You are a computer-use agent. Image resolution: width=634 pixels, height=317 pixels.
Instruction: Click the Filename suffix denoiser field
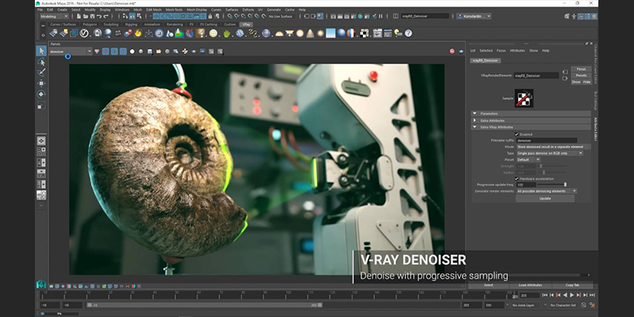point(547,140)
